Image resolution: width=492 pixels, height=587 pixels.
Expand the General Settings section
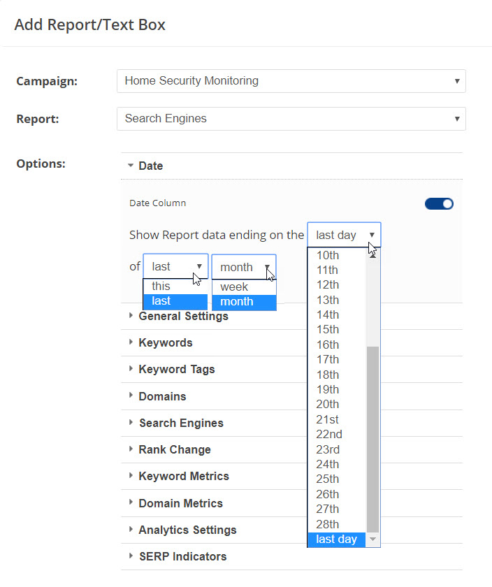183,317
